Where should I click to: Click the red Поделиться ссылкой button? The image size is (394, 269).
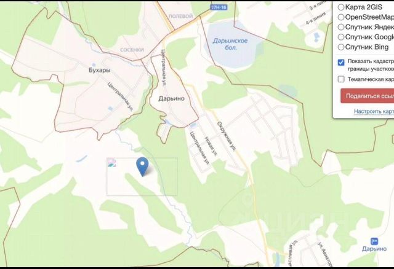[367, 96]
